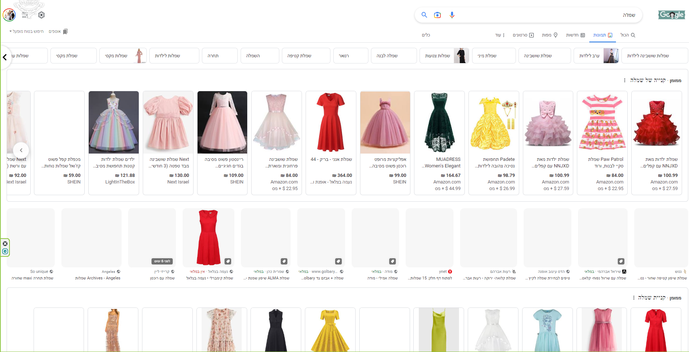Filter by שמלת מקסי chip
Viewport: 689px width, 352px height.
pyautogui.click(x=73, y=56)
